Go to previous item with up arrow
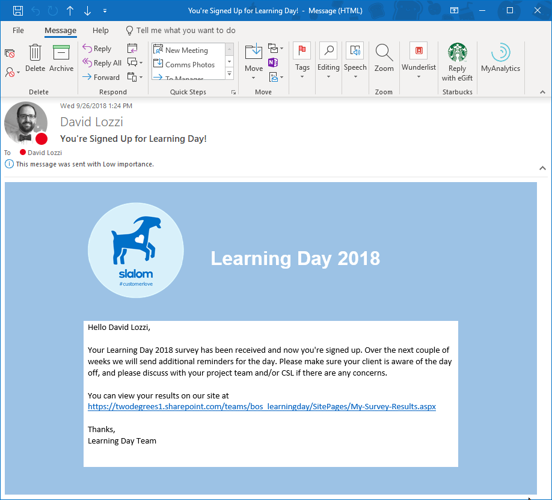 point(70,10)
